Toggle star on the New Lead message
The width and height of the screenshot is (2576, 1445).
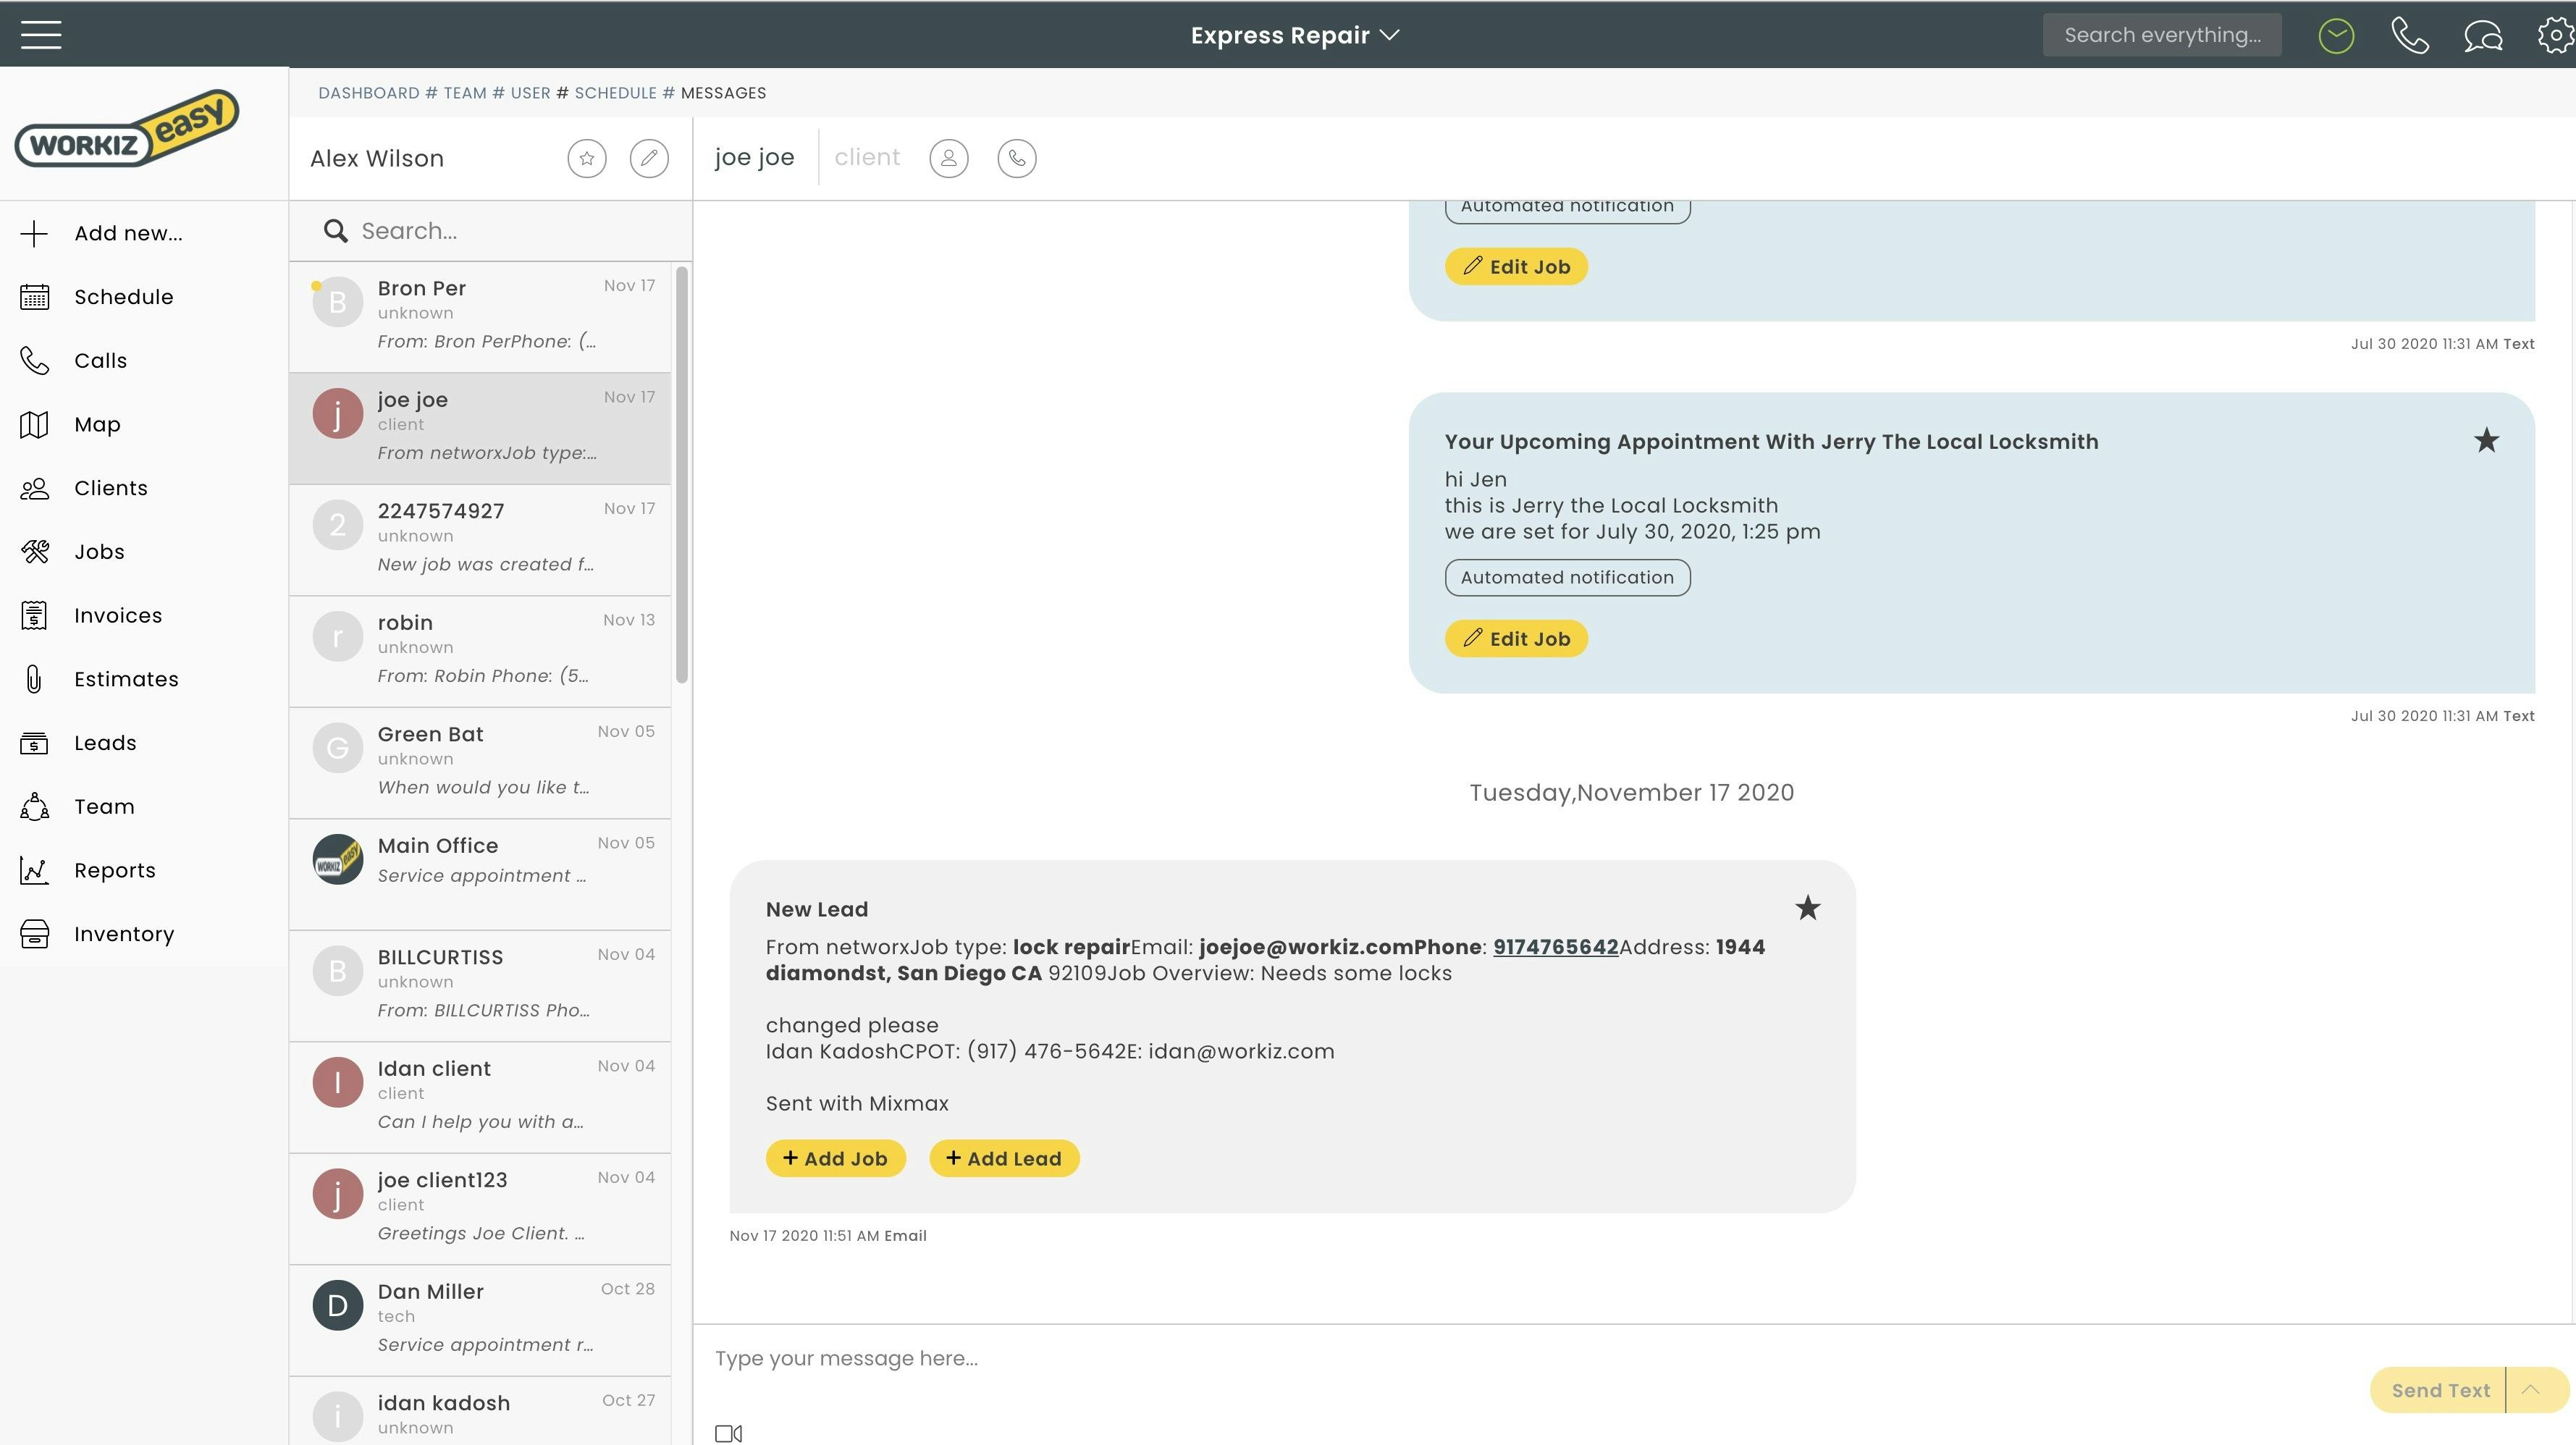tap(1807, 908)
